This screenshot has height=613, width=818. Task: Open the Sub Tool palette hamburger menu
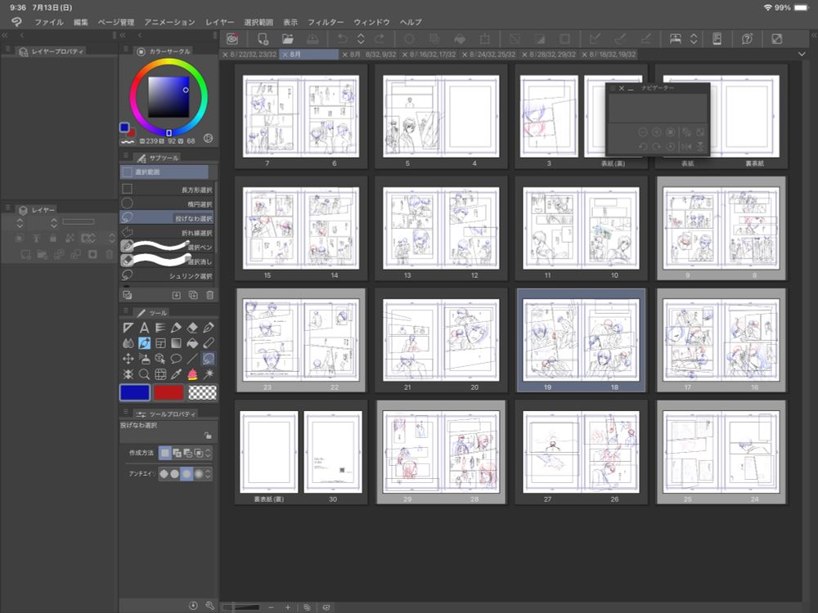126,156
